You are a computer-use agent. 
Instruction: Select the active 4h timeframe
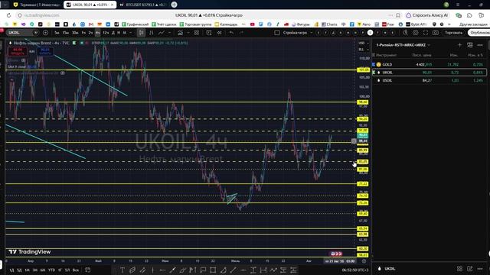point(98,32)
